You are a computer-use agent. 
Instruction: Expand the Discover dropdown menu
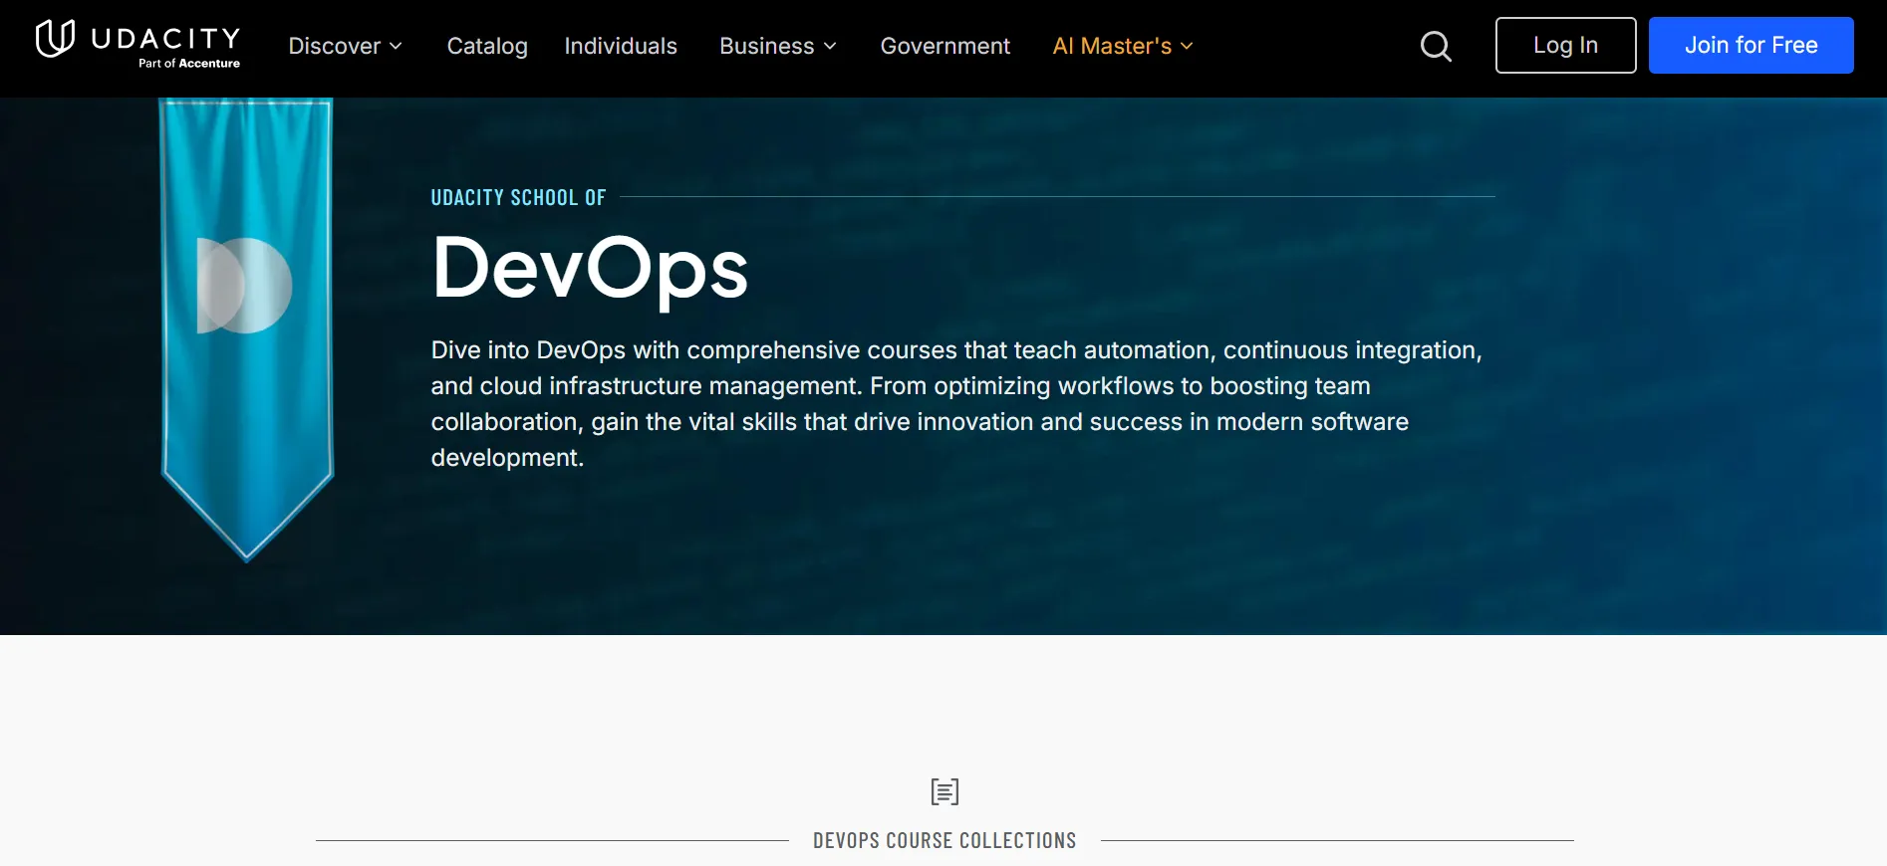tap(345, 46)
